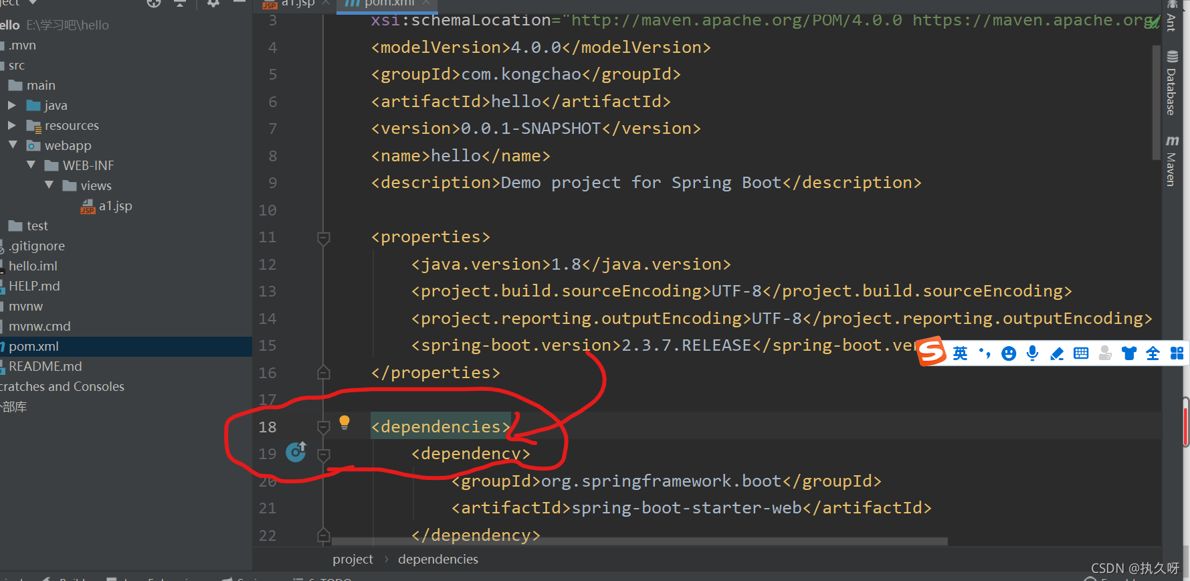This screenshot has height=581, width=1190.
Task: Toggle English/Chinese input mode
Action: [x=960, y=353]
